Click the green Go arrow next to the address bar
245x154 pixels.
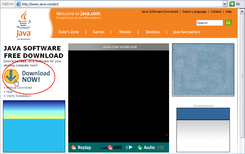coord(232,4)
